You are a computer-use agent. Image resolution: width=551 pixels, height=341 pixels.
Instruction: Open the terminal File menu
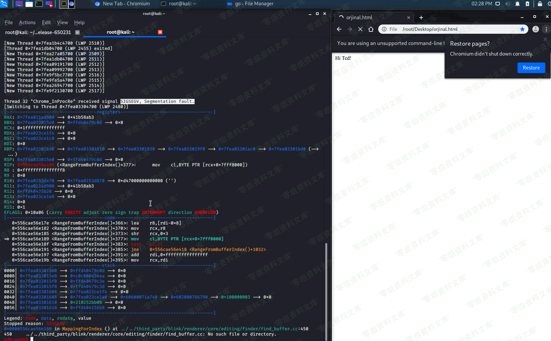coord(9,22)
